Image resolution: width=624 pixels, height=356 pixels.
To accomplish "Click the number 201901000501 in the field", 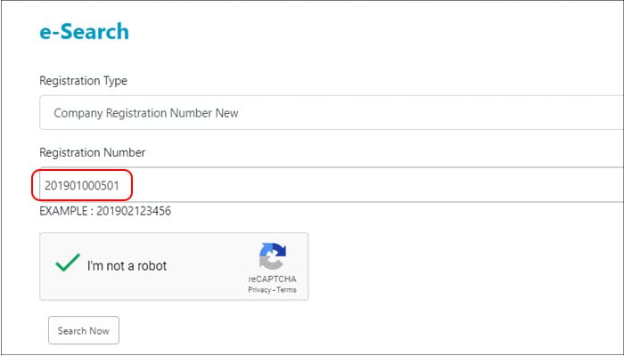I will coord(81,185).
